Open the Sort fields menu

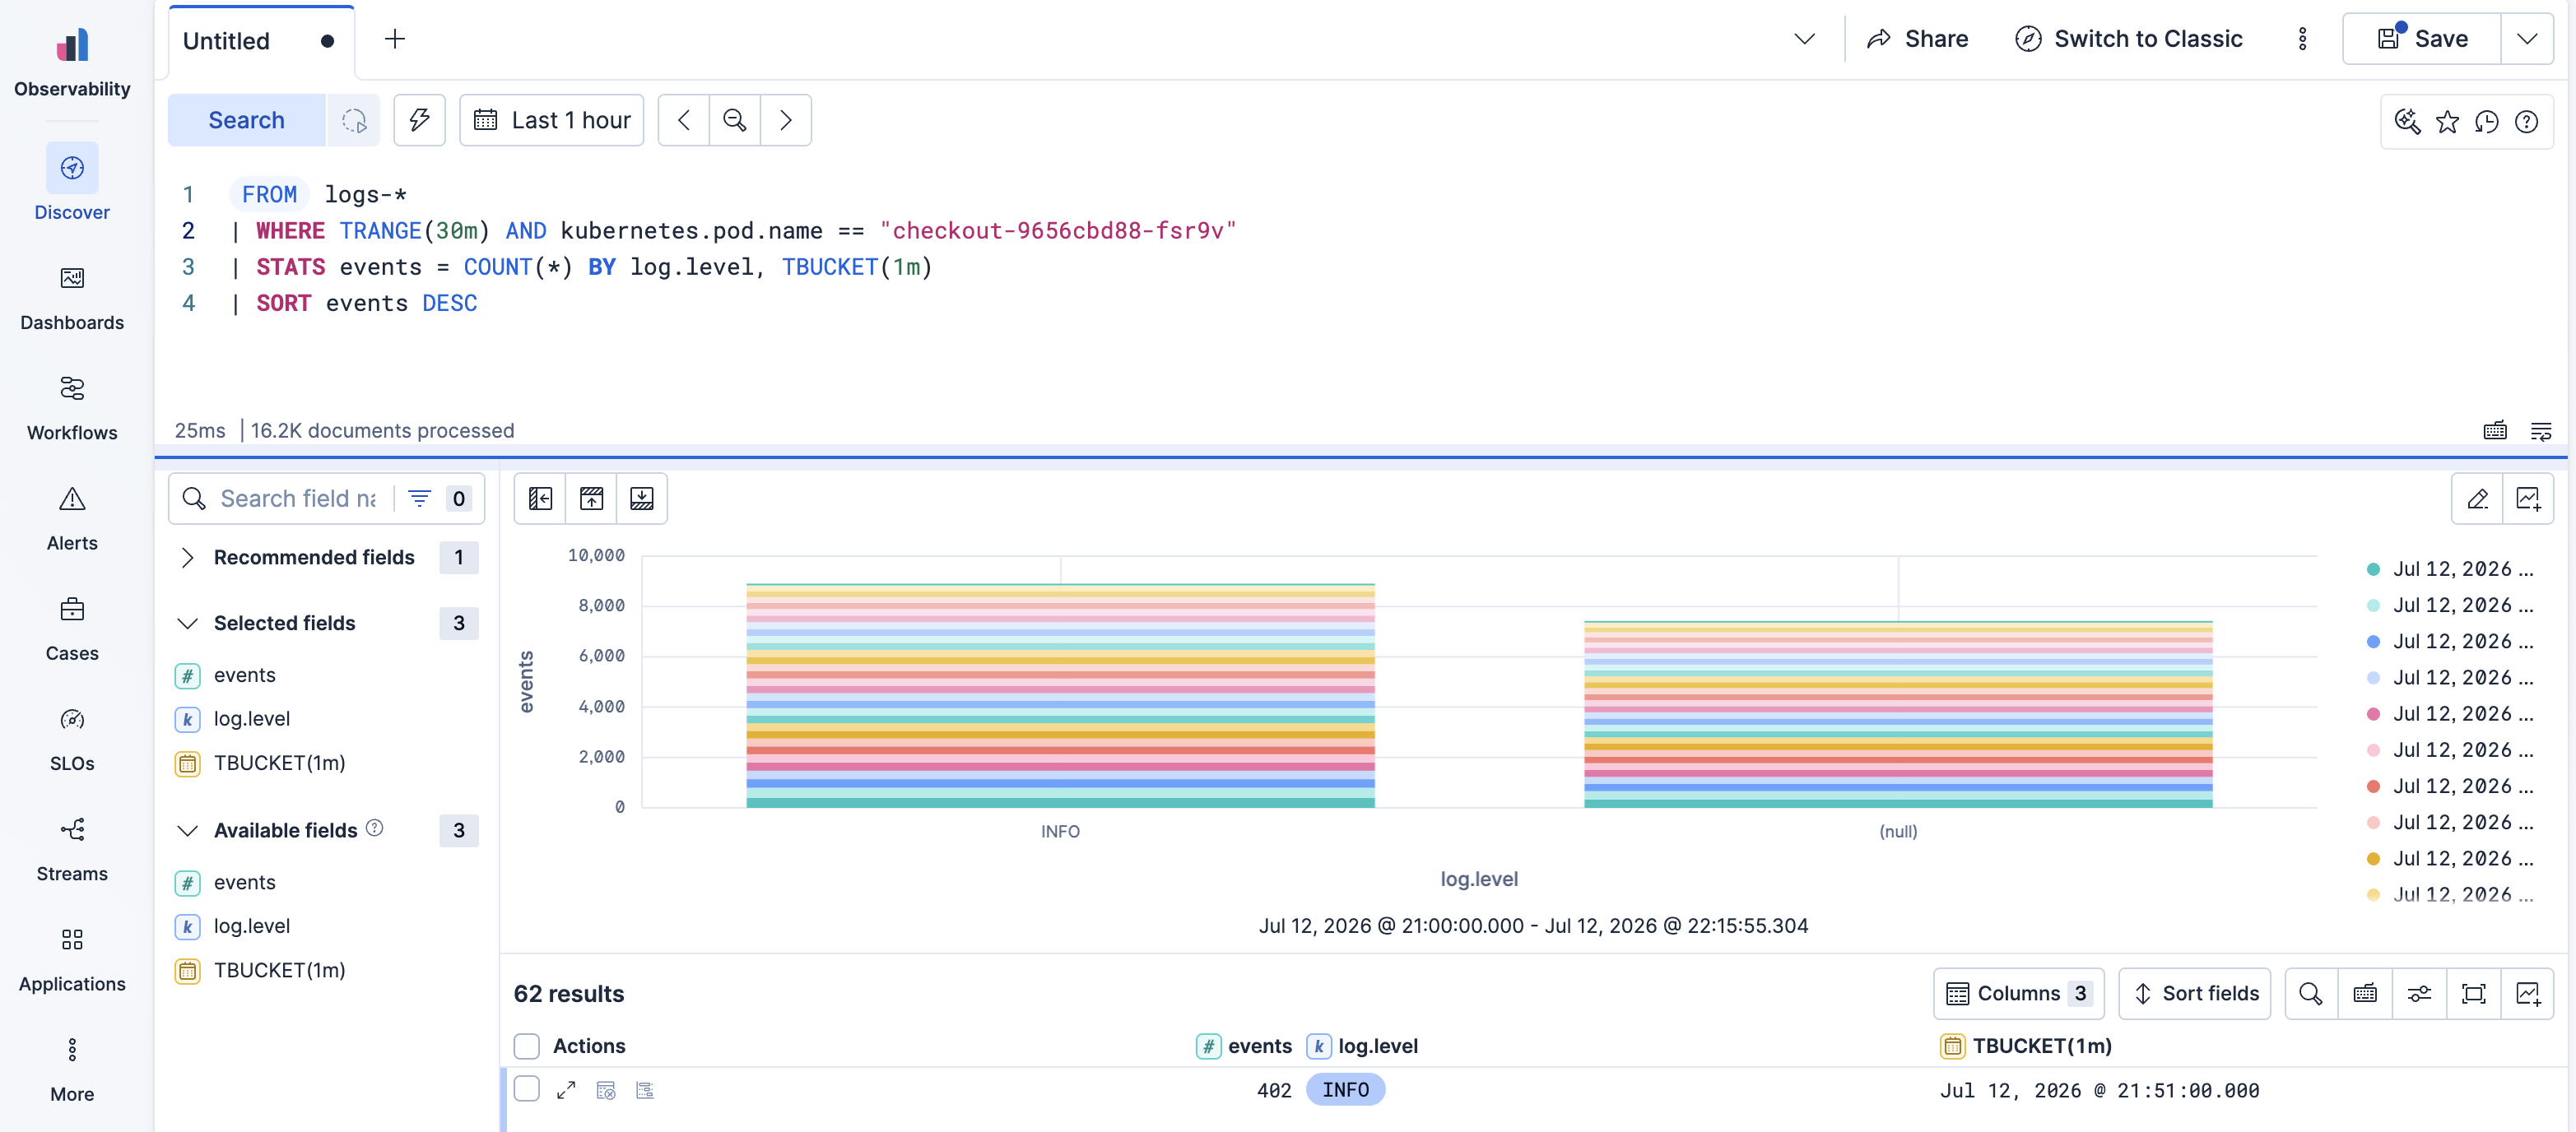2195,993
